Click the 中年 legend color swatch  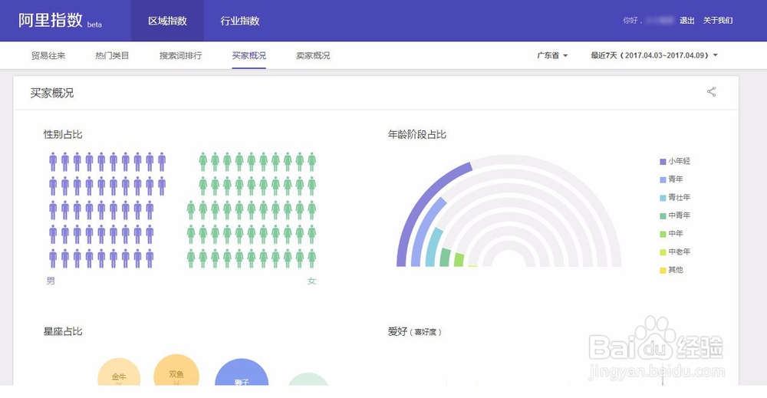point(663,234)
